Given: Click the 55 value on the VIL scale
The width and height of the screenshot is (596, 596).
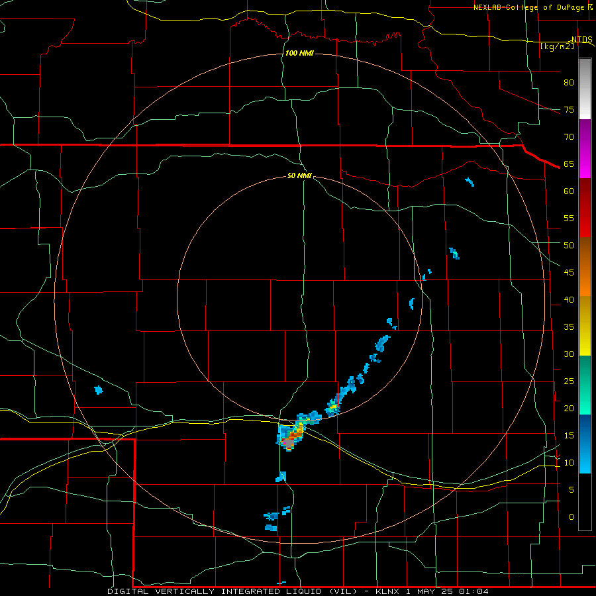Looking at the screenshot, I should [569, 218].
